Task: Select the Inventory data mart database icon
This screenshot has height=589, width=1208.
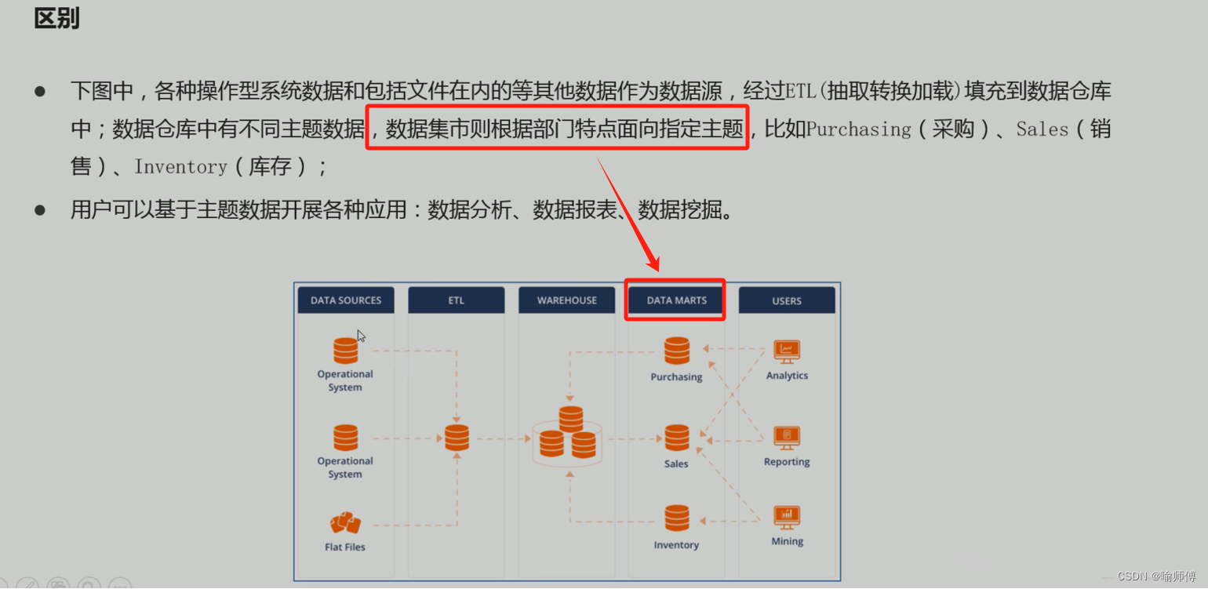Action: tap(677, 518)
